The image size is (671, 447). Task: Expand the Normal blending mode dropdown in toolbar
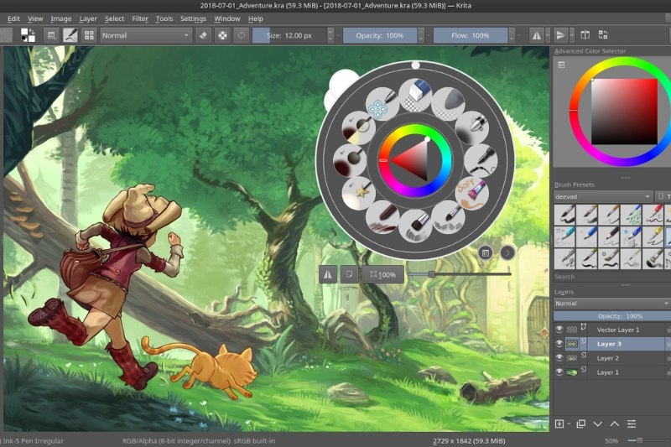click(145, 35)
